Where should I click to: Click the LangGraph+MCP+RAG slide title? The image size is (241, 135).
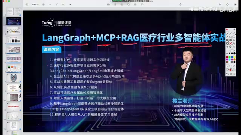pyautogui.click(x=134, y=38)
